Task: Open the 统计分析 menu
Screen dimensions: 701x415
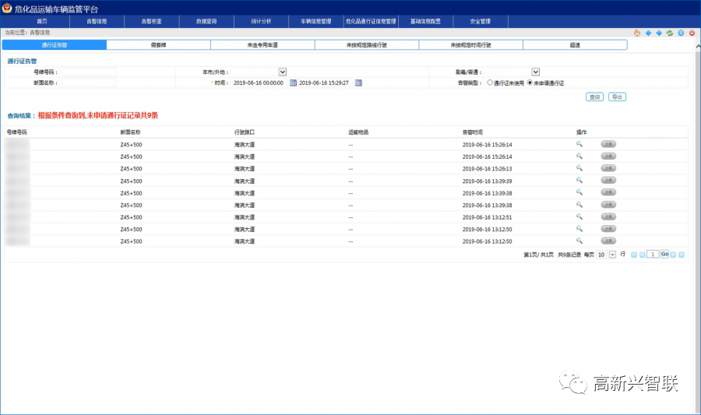Action: pyautogui.click(x=252, y=21)
